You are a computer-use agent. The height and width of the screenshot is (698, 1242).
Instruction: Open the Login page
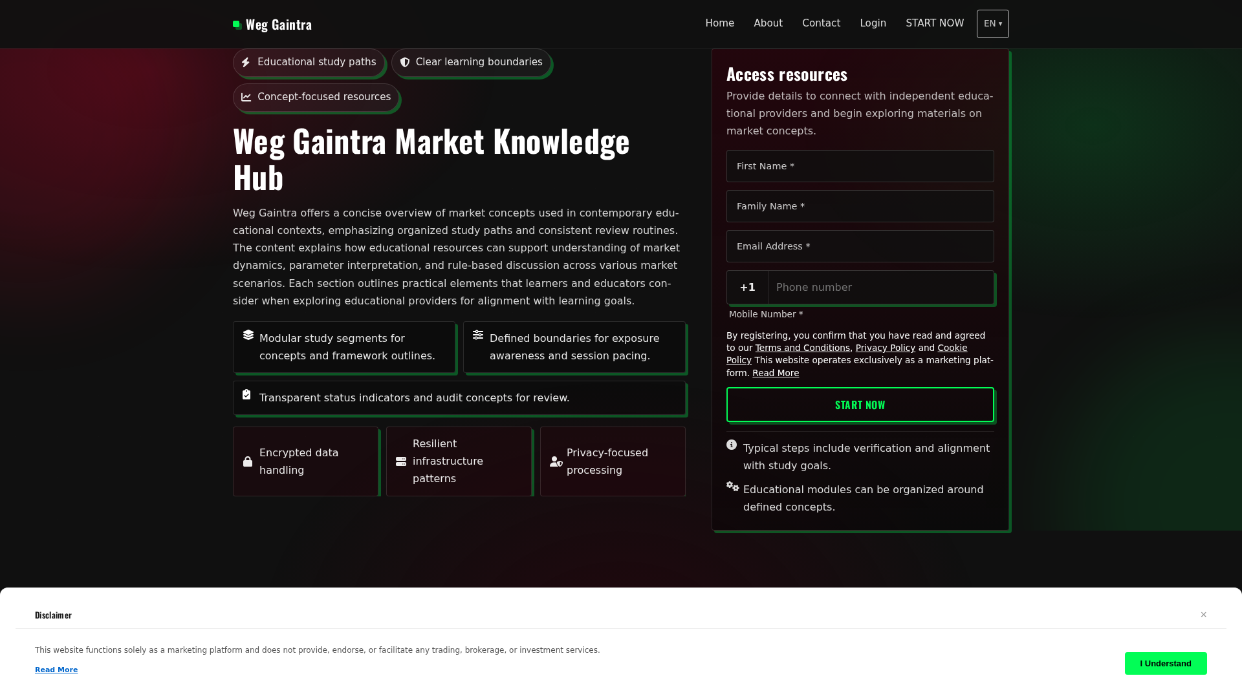tap(873, 23)
